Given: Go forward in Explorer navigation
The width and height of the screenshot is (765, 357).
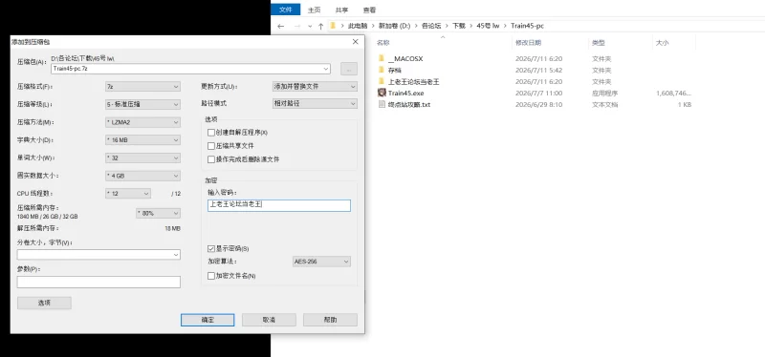Looking at the screenshot, I should [296, 26].
